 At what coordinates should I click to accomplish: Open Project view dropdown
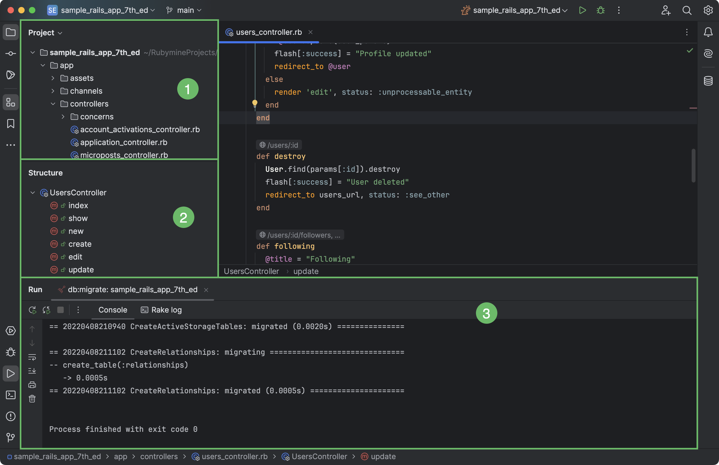45,33
